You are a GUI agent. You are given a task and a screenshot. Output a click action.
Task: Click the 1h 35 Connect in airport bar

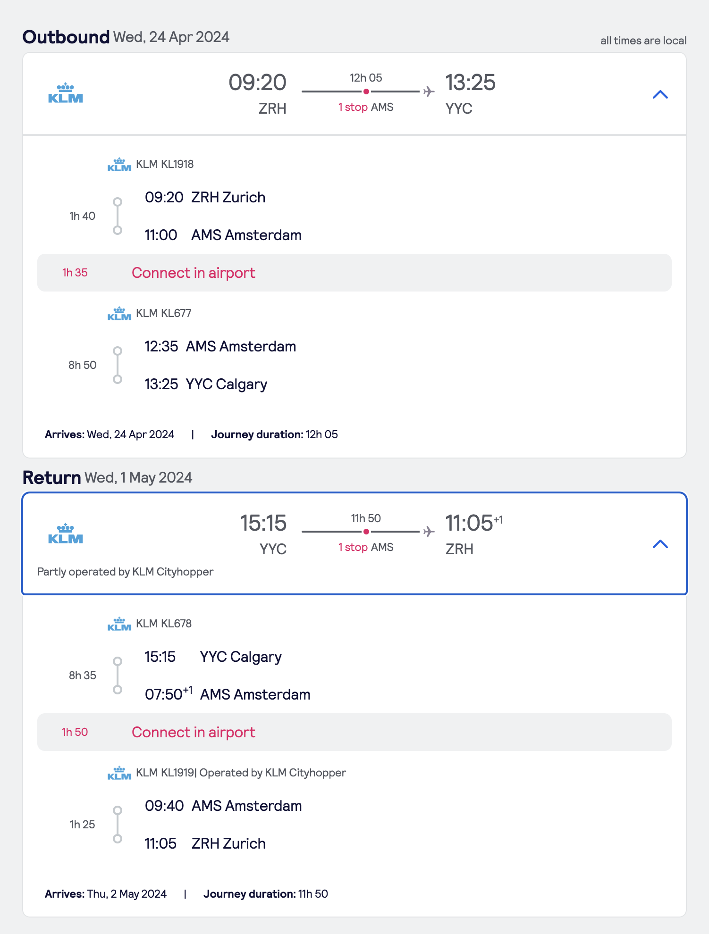pos(354,273)
